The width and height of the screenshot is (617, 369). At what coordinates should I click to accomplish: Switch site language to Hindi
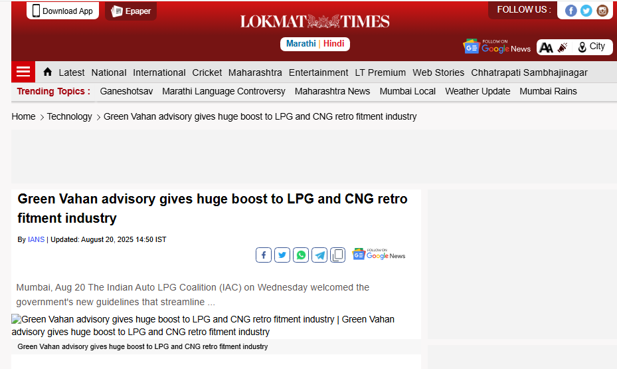pos(334,44)
